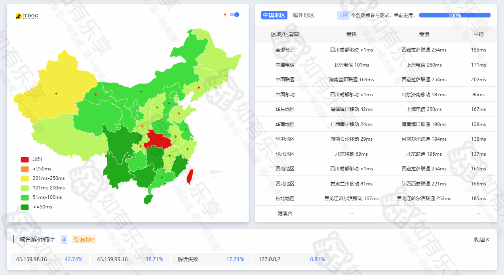Image resolution: width=504 pixels, height=275 pixels.
Task: Toggle the 101ms-200ms legend entry
Action: tap(42, 188)
